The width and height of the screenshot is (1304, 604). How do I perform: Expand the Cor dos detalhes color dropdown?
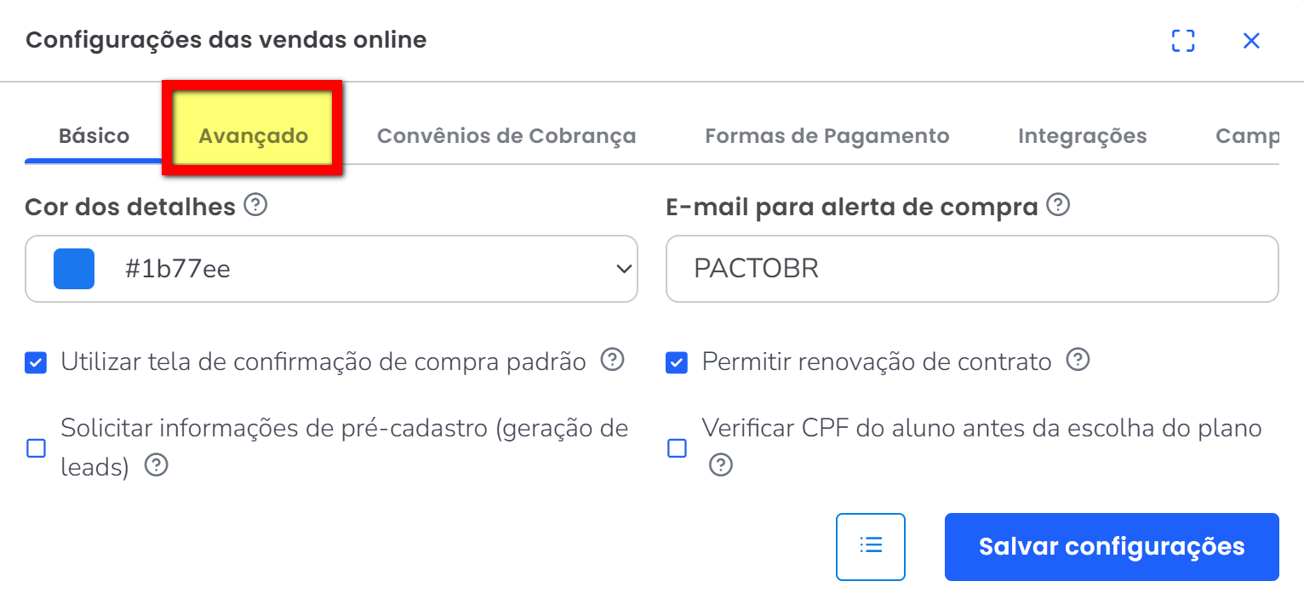coord(624,269)
